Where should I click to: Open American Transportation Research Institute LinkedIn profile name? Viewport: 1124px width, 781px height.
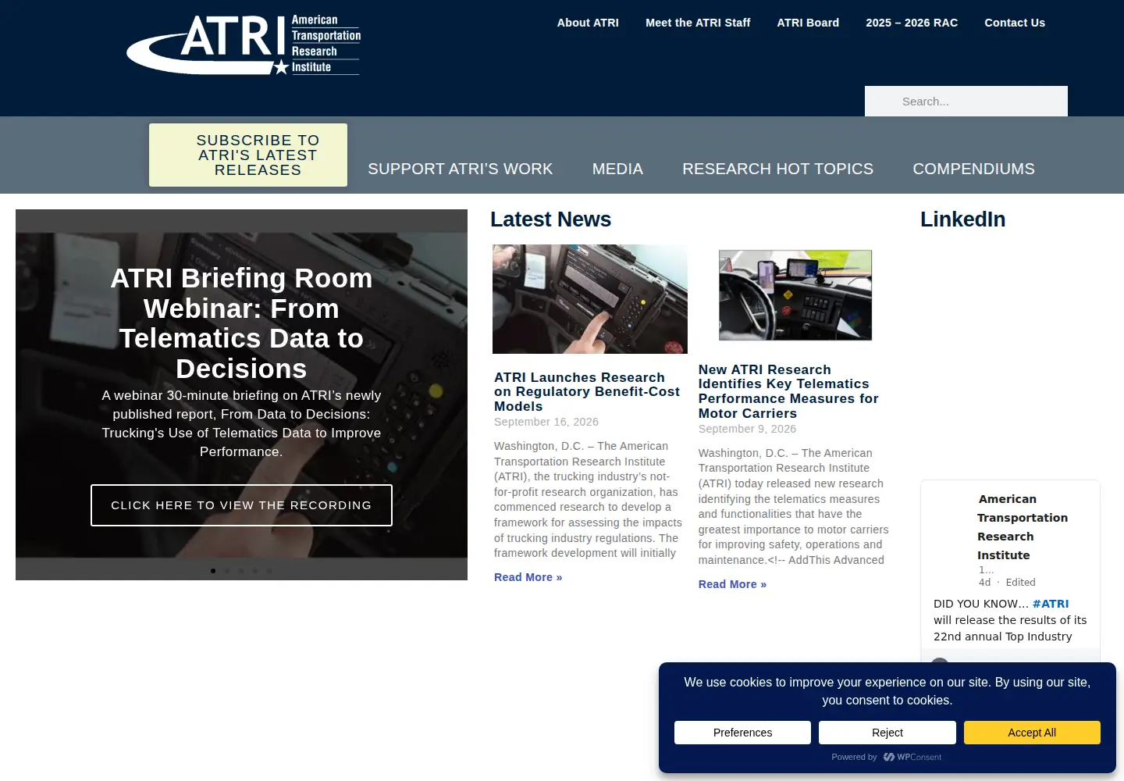[x=1023, y=527]
